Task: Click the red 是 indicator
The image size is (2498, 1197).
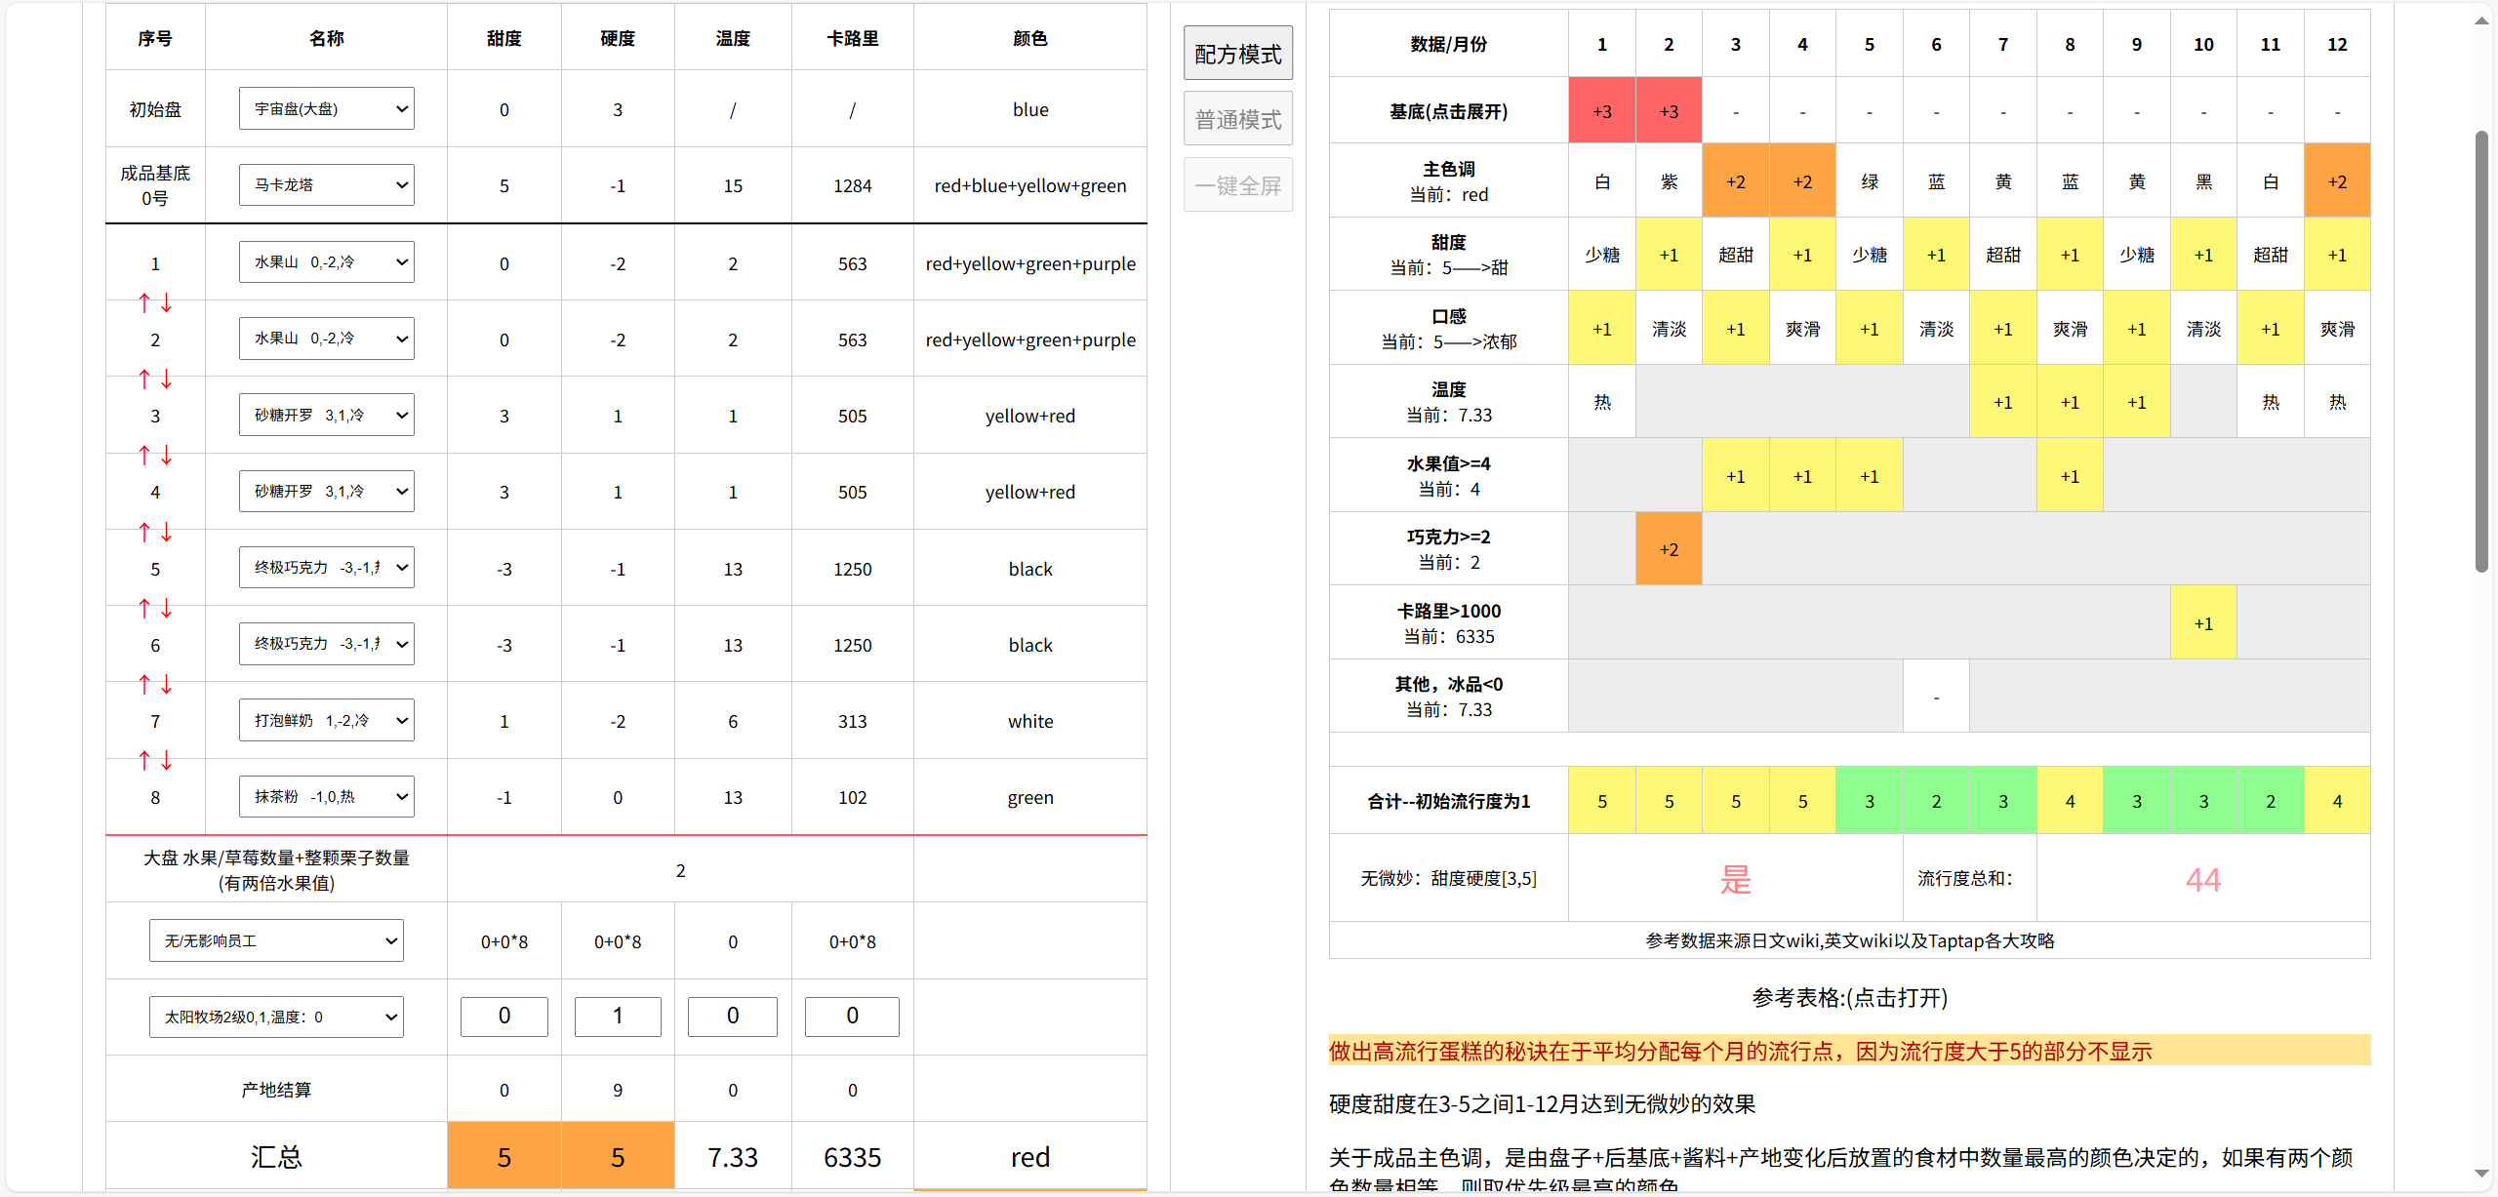Action: coord(1735,879)
